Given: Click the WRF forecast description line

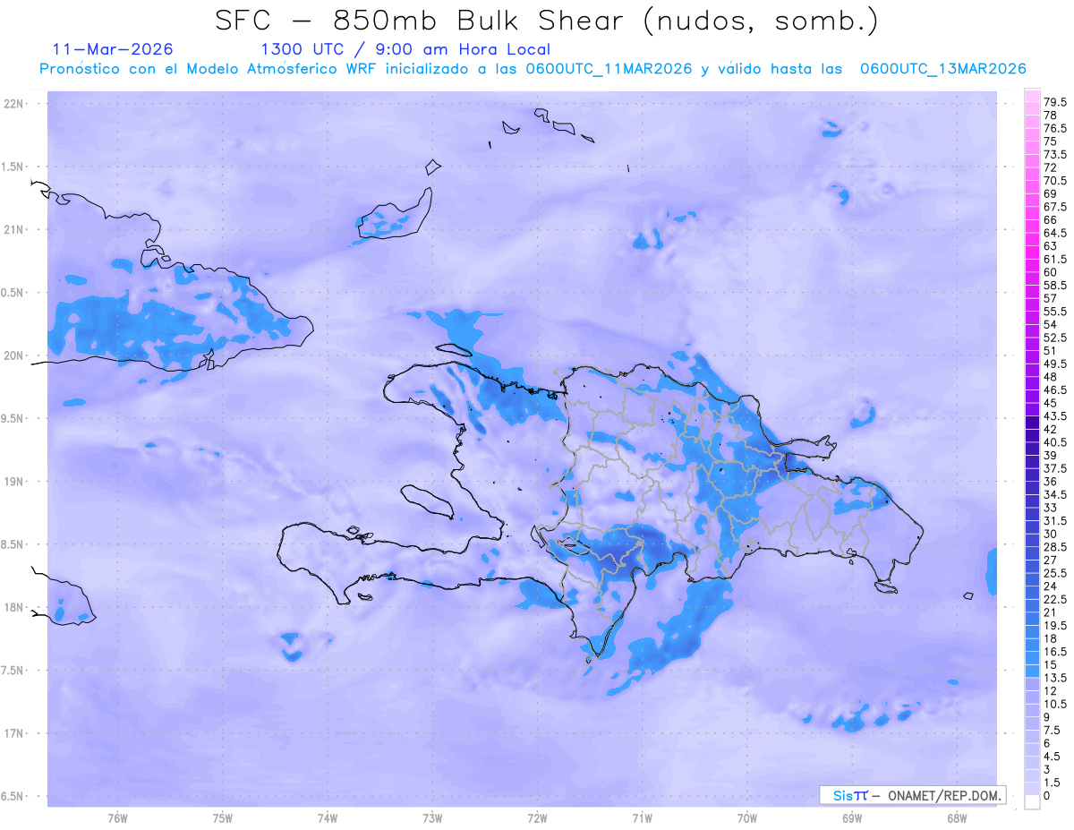Looking at the screenshot, I should (533, 68).
